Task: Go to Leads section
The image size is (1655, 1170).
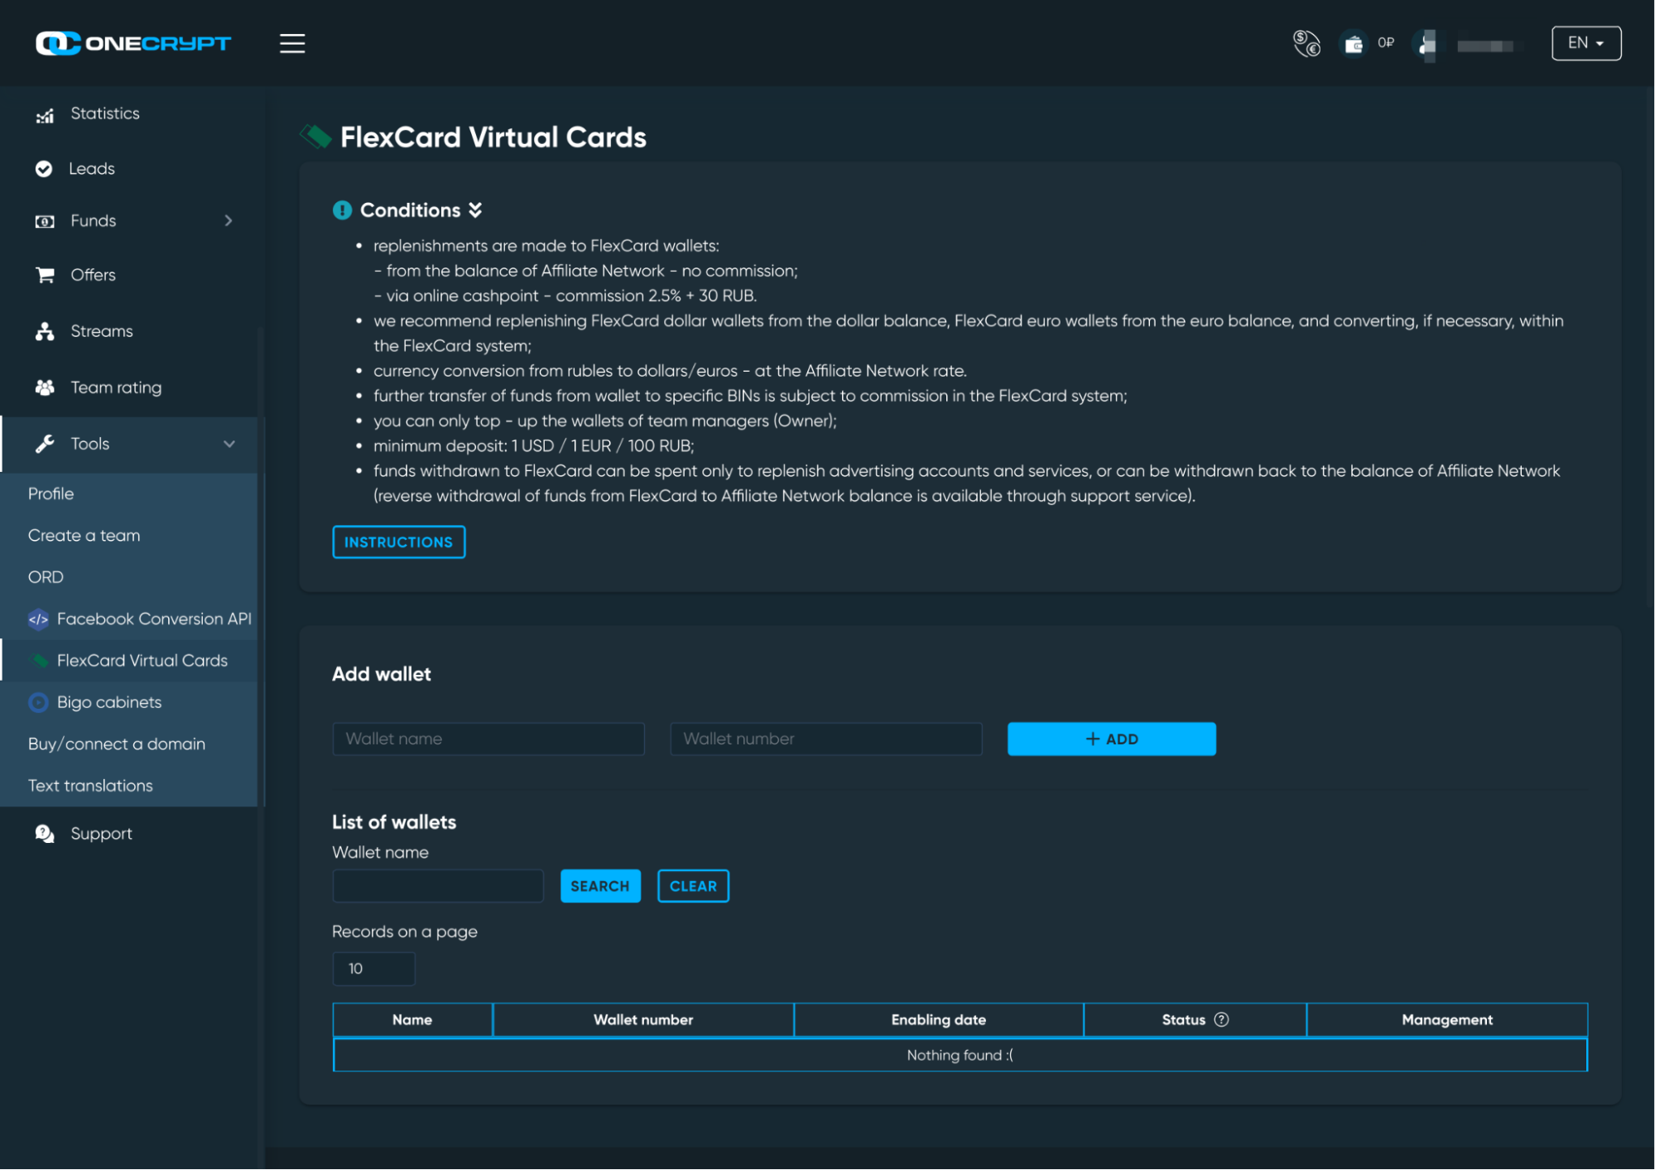Action: (92, 169)
